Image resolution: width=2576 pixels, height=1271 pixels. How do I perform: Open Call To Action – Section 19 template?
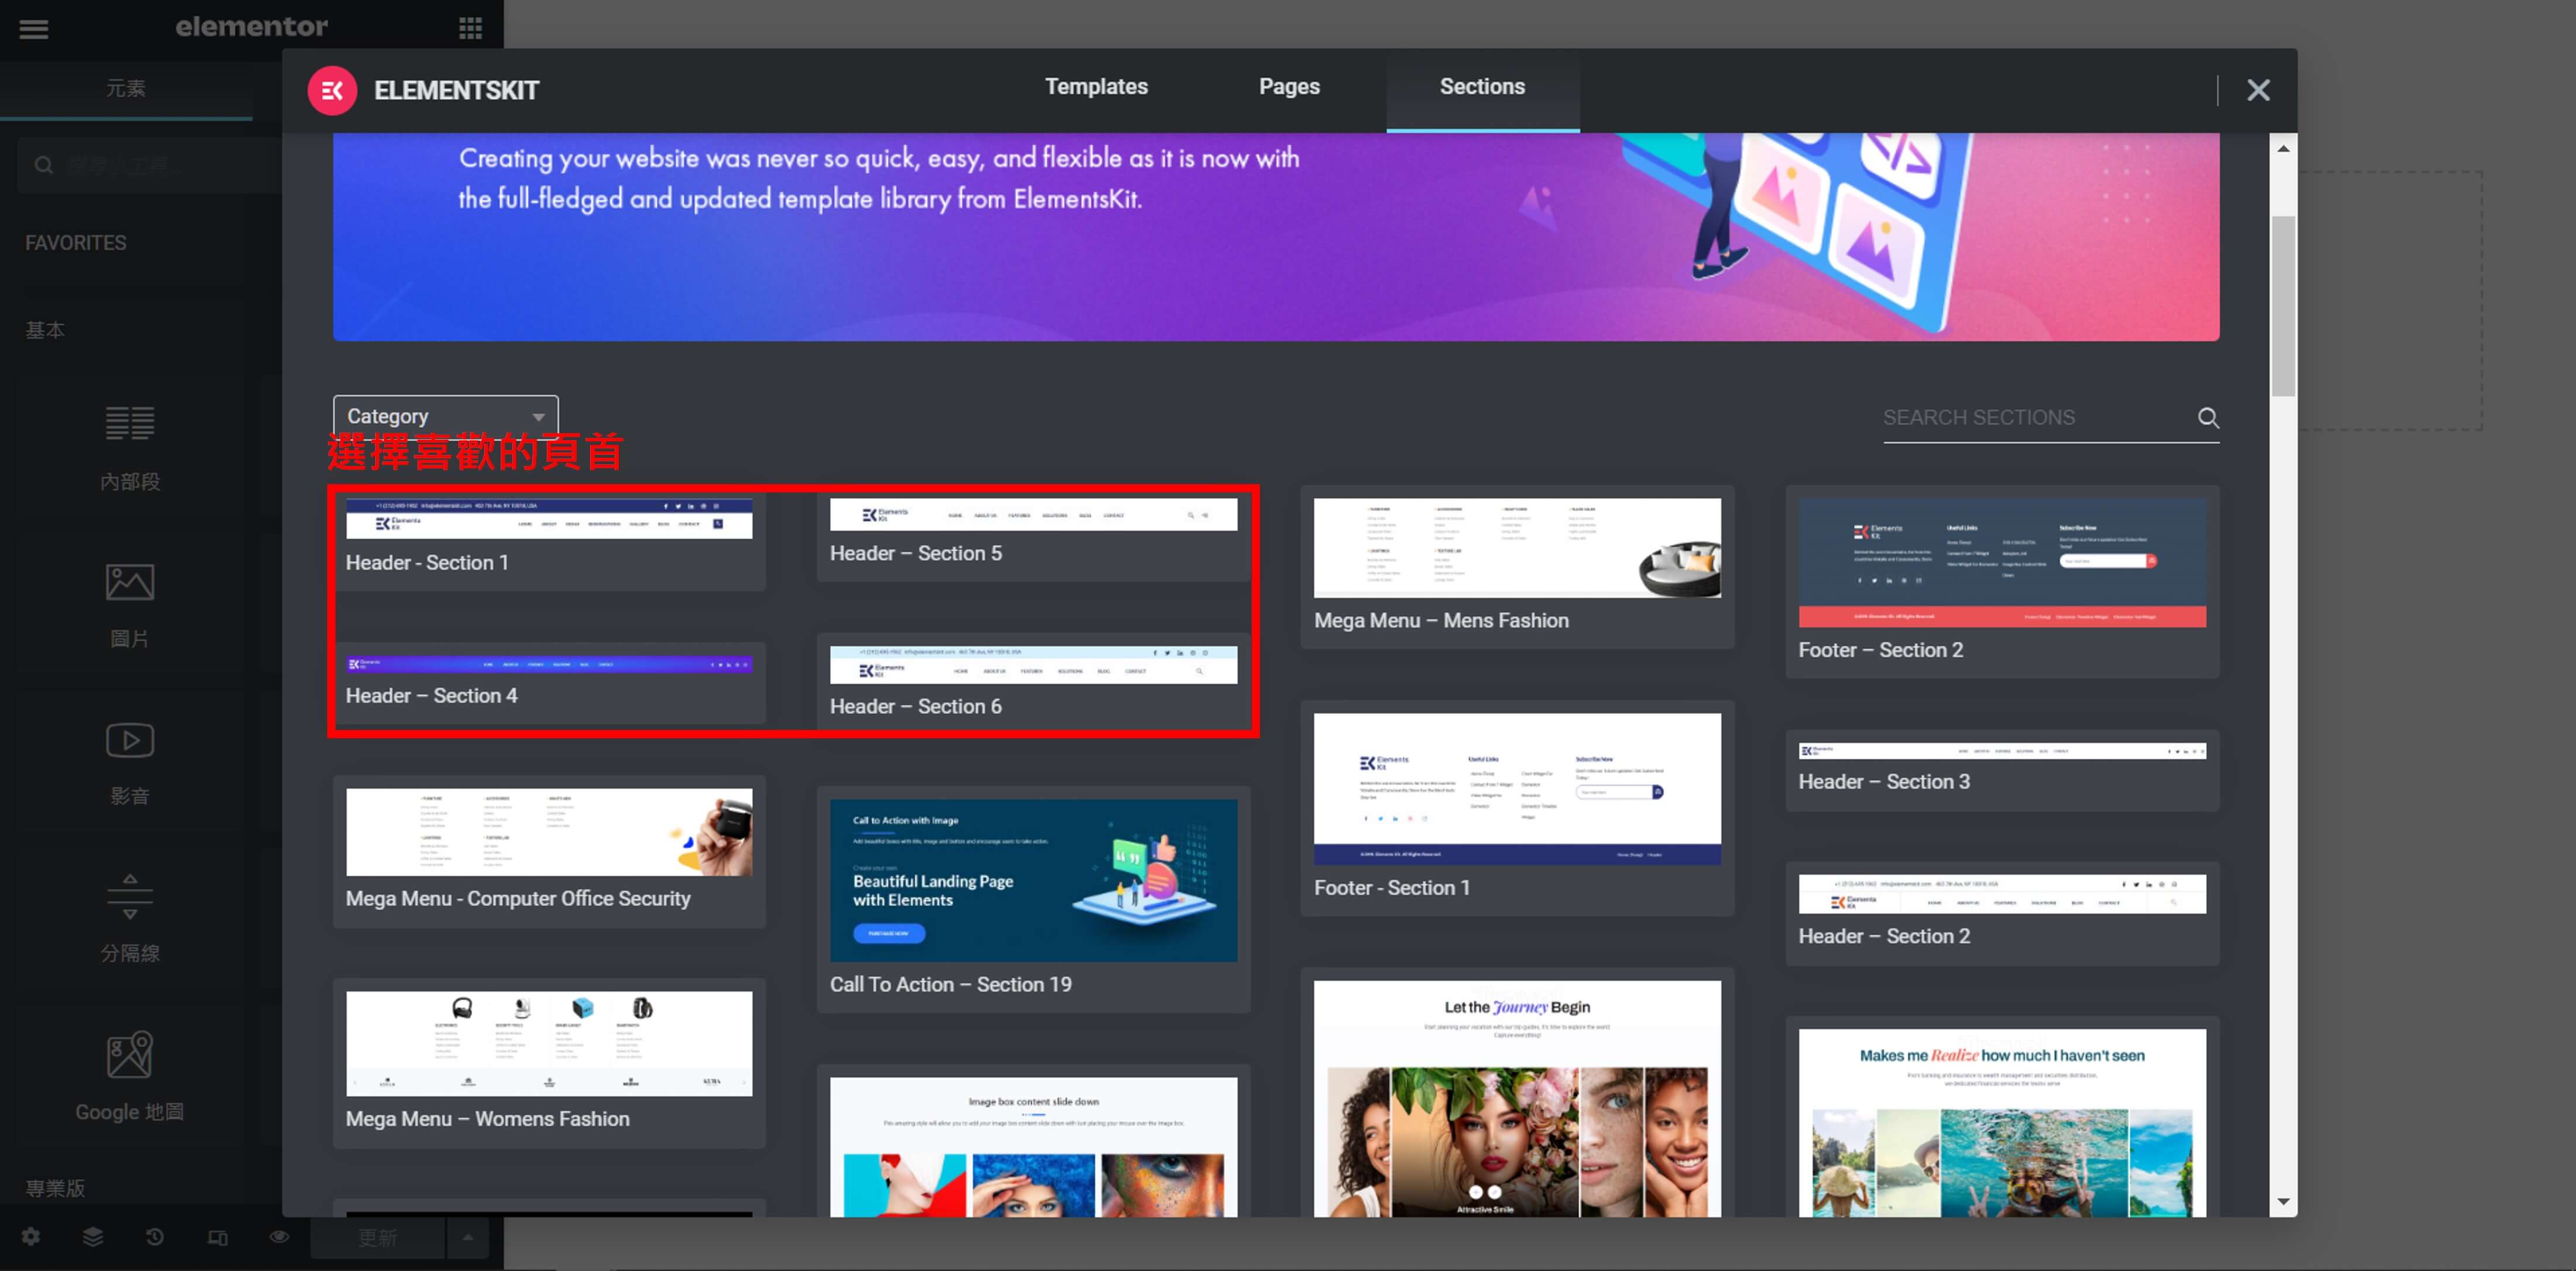(x=1033, y=899)
